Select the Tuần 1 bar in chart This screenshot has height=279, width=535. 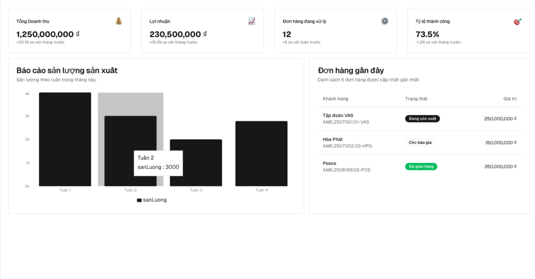point(65,139)
